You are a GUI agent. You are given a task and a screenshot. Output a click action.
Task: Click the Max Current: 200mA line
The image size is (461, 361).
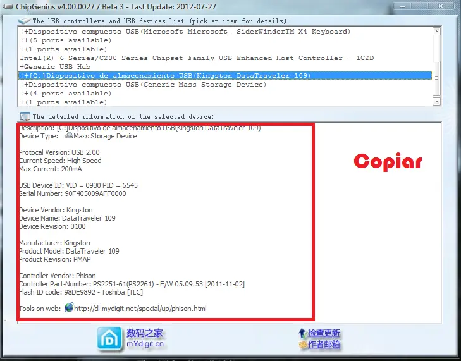pos(51,169)
